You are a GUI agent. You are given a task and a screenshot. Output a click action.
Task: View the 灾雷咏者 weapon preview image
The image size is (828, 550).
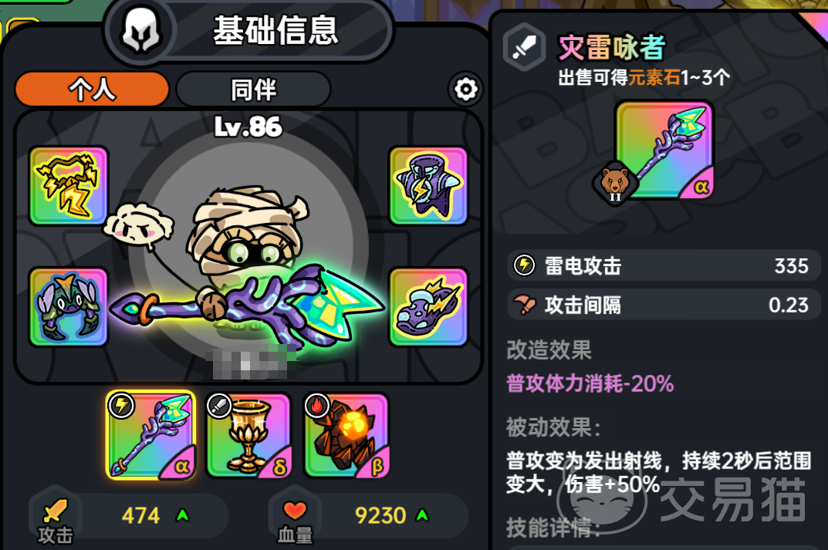664,150
